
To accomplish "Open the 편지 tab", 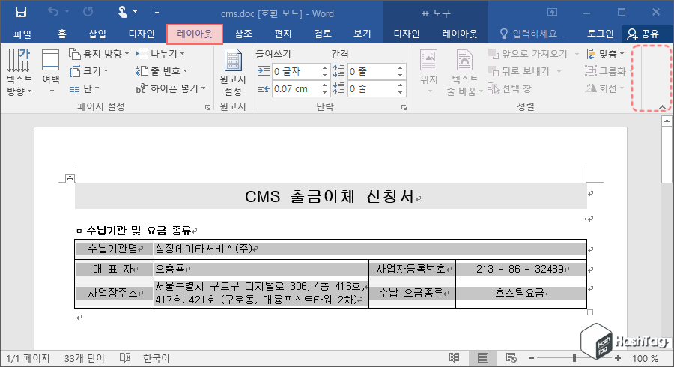I will 283,34.
